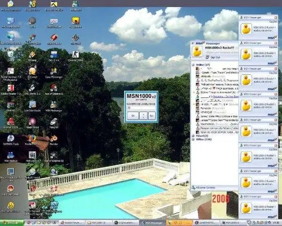The width and height of the screenshot is (282, 226).
Task: Launch IconCool Studio shortcut
Action: tap(32, 105)
